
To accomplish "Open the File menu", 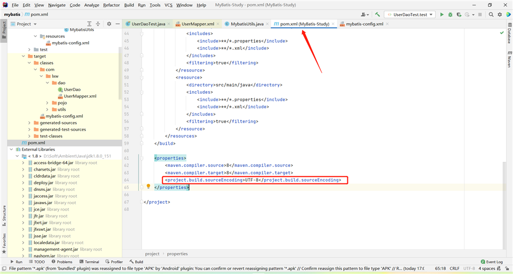I will (15, 5).
